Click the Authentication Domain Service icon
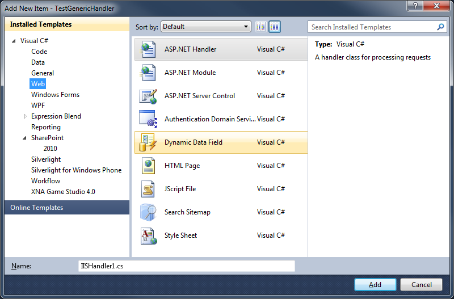Viewport: 454px width, 299px height. point(148,119)
